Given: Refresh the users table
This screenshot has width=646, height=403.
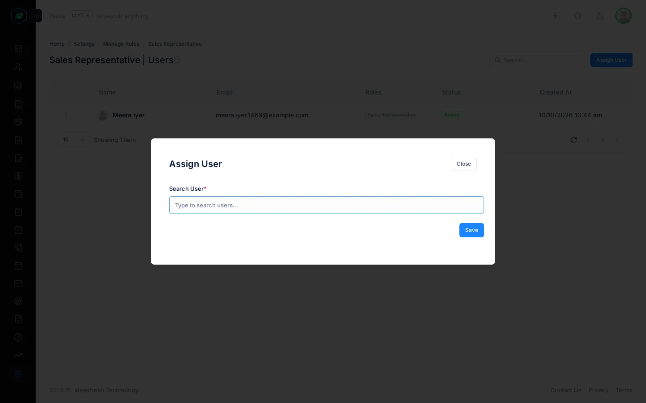Looking at the screenshot, I should pyautogui.click(x=574, y=140).
